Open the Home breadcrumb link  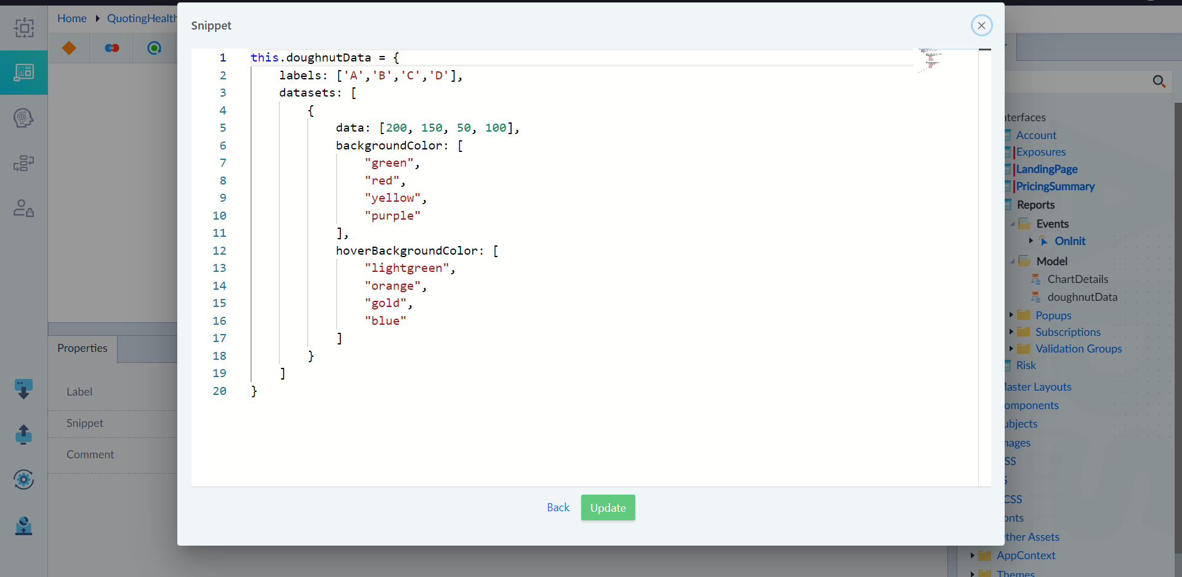click(72, 18)
